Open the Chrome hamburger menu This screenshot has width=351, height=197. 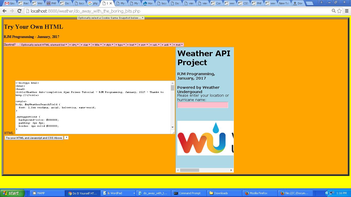347,11
